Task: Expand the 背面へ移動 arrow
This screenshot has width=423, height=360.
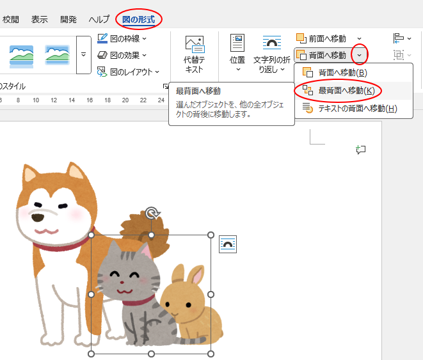Action: tap(360, 55)
